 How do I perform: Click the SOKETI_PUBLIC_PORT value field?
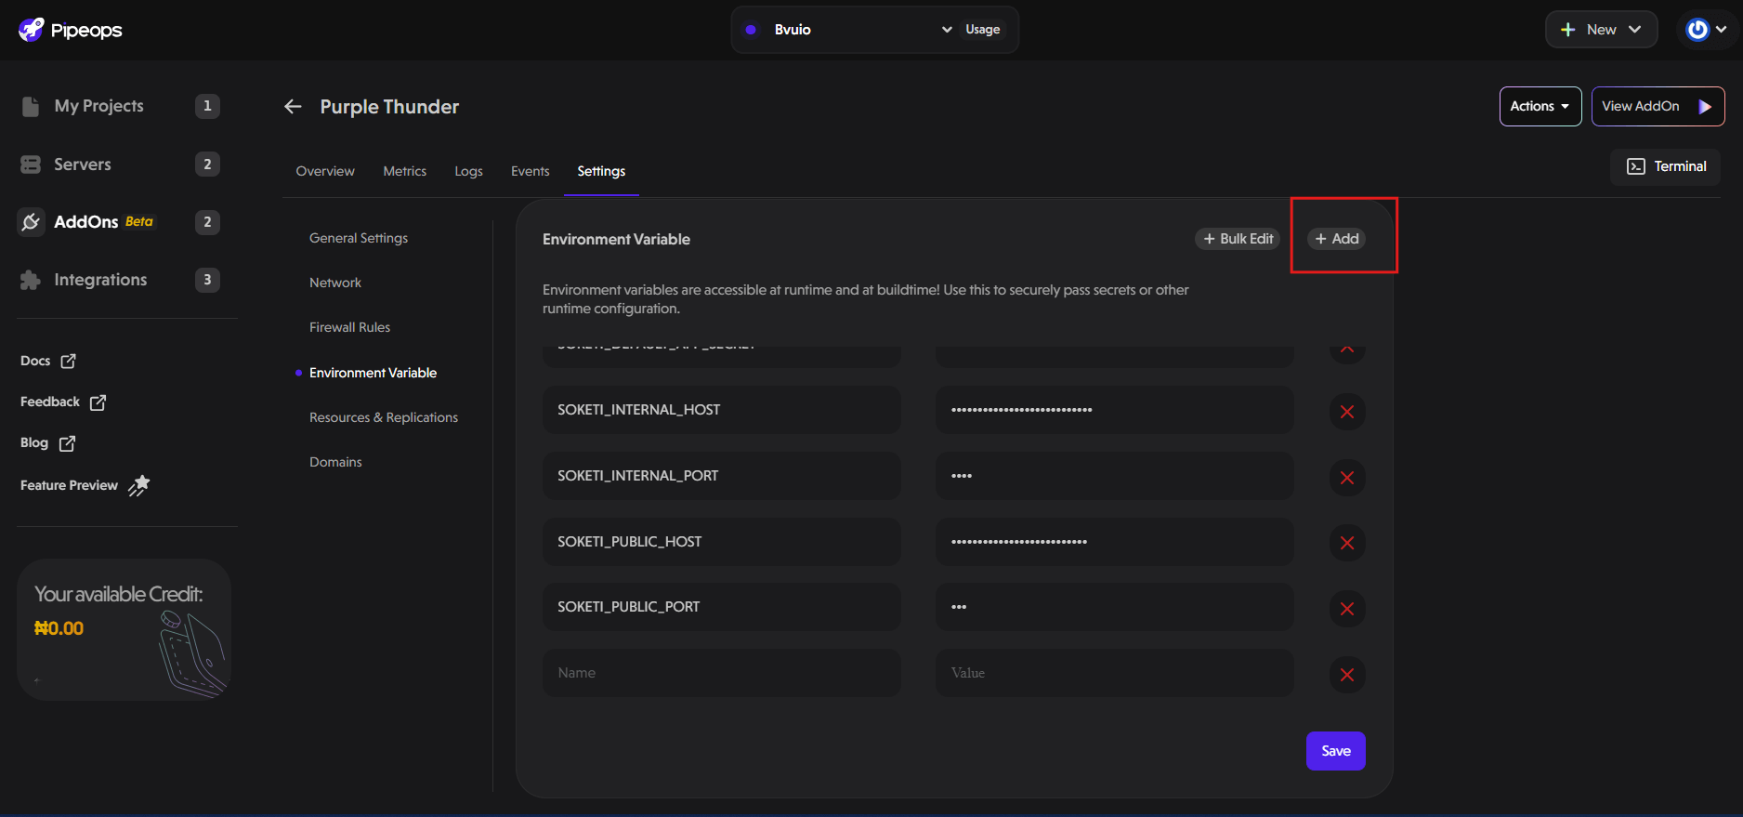tap(1115, 607)
